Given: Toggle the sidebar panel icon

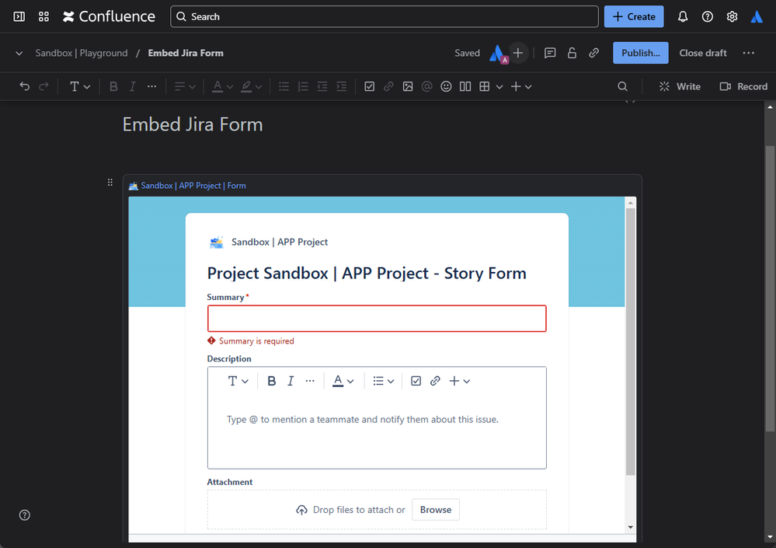Looking at the screenshot, I should (19, 17).
